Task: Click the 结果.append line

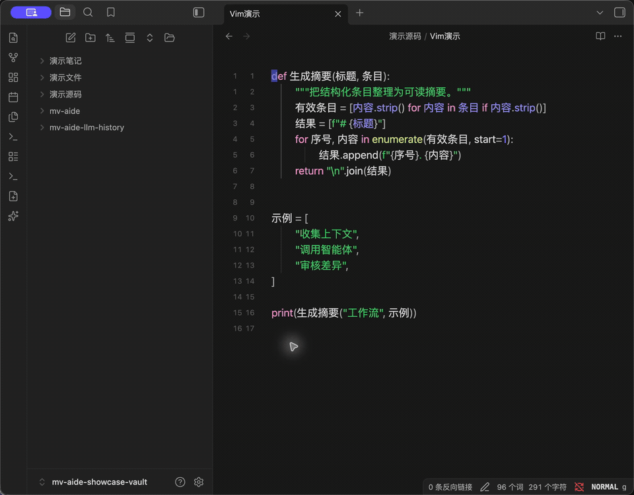Action: (x=390, y=155)
